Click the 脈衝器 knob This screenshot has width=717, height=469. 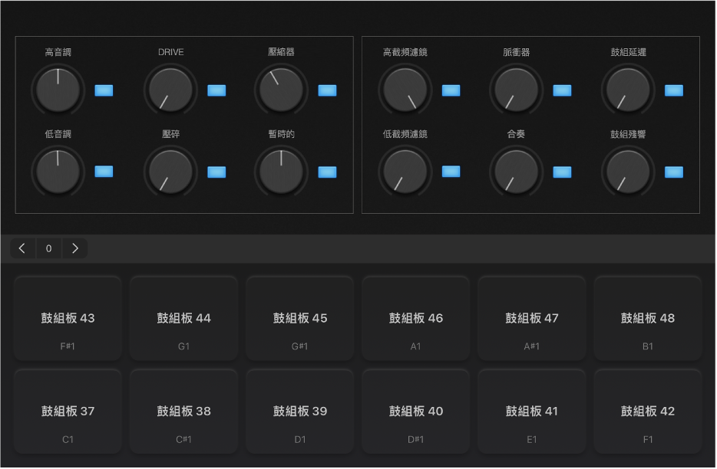tap(517, 90)
